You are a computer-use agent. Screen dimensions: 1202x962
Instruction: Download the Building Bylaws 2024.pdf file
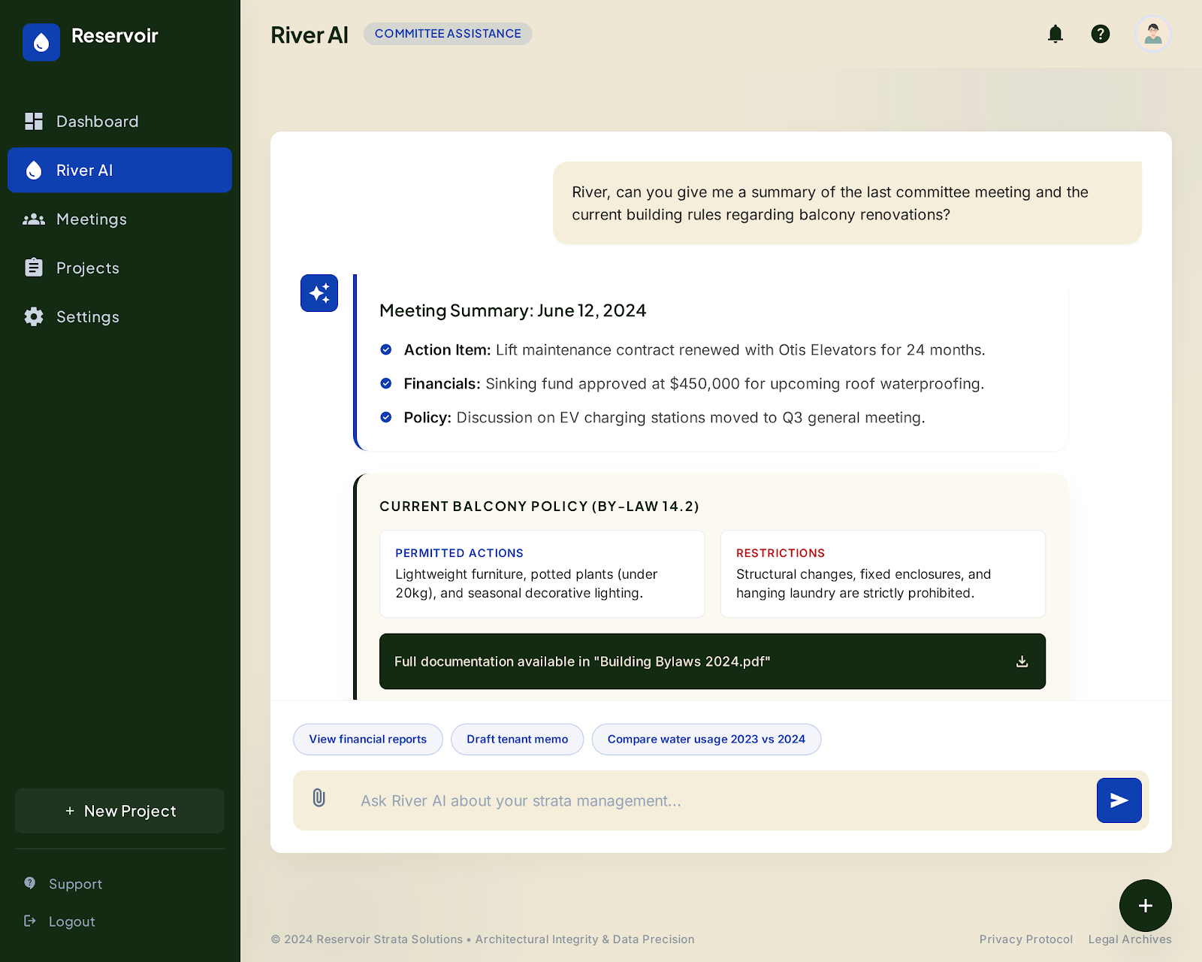1022,661
